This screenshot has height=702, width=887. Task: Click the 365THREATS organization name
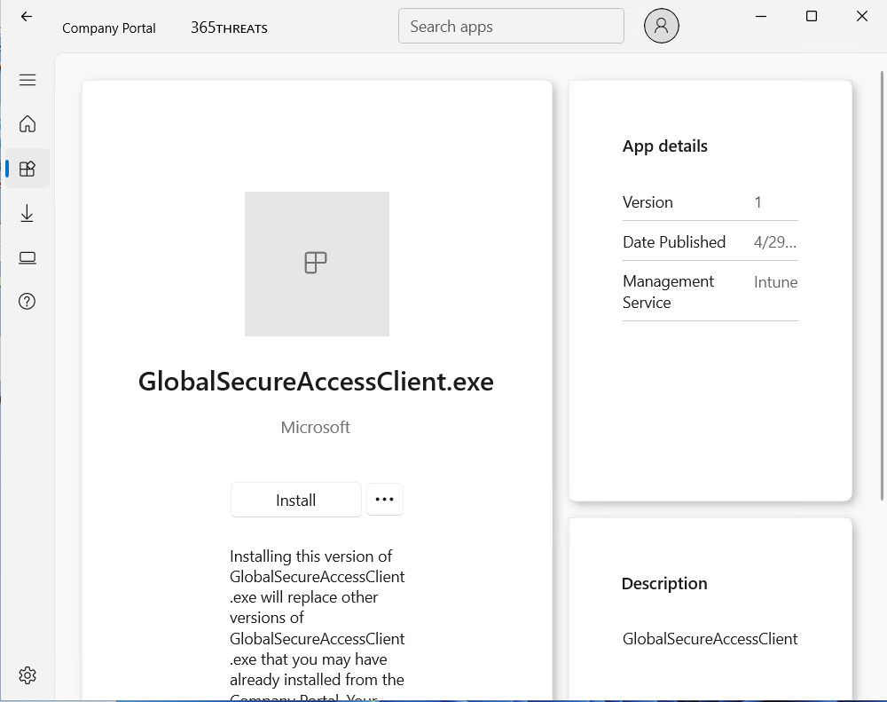pos(229,28)
